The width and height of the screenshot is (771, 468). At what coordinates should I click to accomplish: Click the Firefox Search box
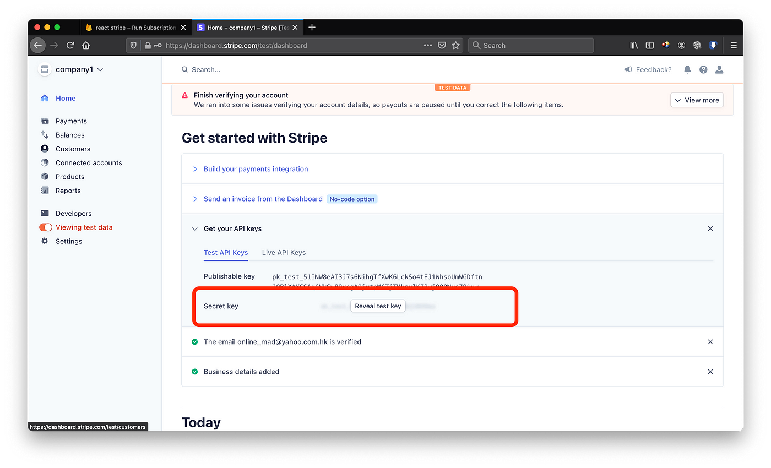pos(531,45)
